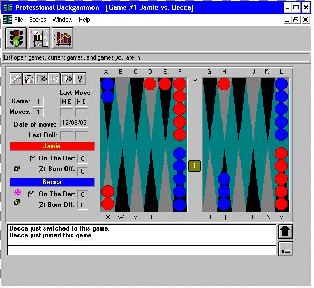Click Jamie's small cube icon
Screen dimensions: 314x288
pos(17,168)
